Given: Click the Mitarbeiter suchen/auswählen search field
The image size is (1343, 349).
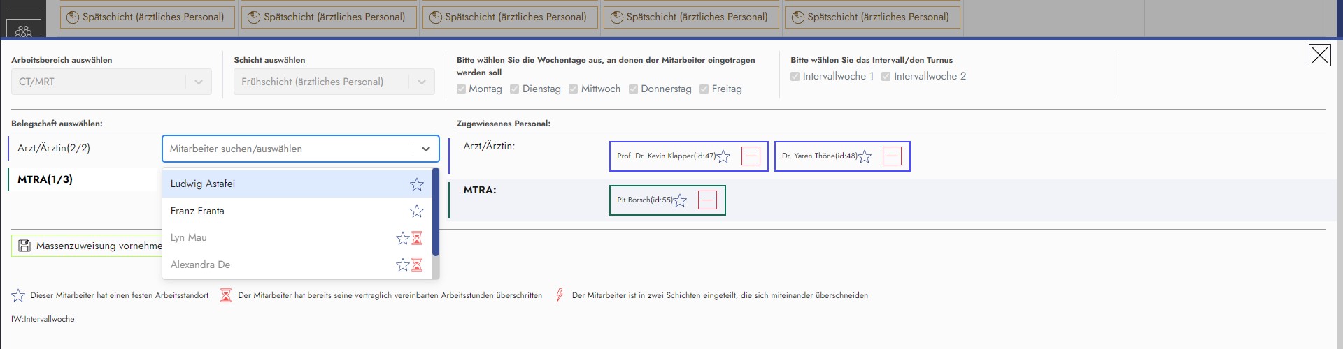Looking at the screenshot, I should (287, 149).
